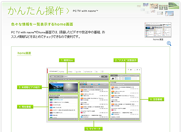This screenshot has height=132, width=181.
Task: Click the 'PC TV with nasne' header text
Action: click(85, 11)
